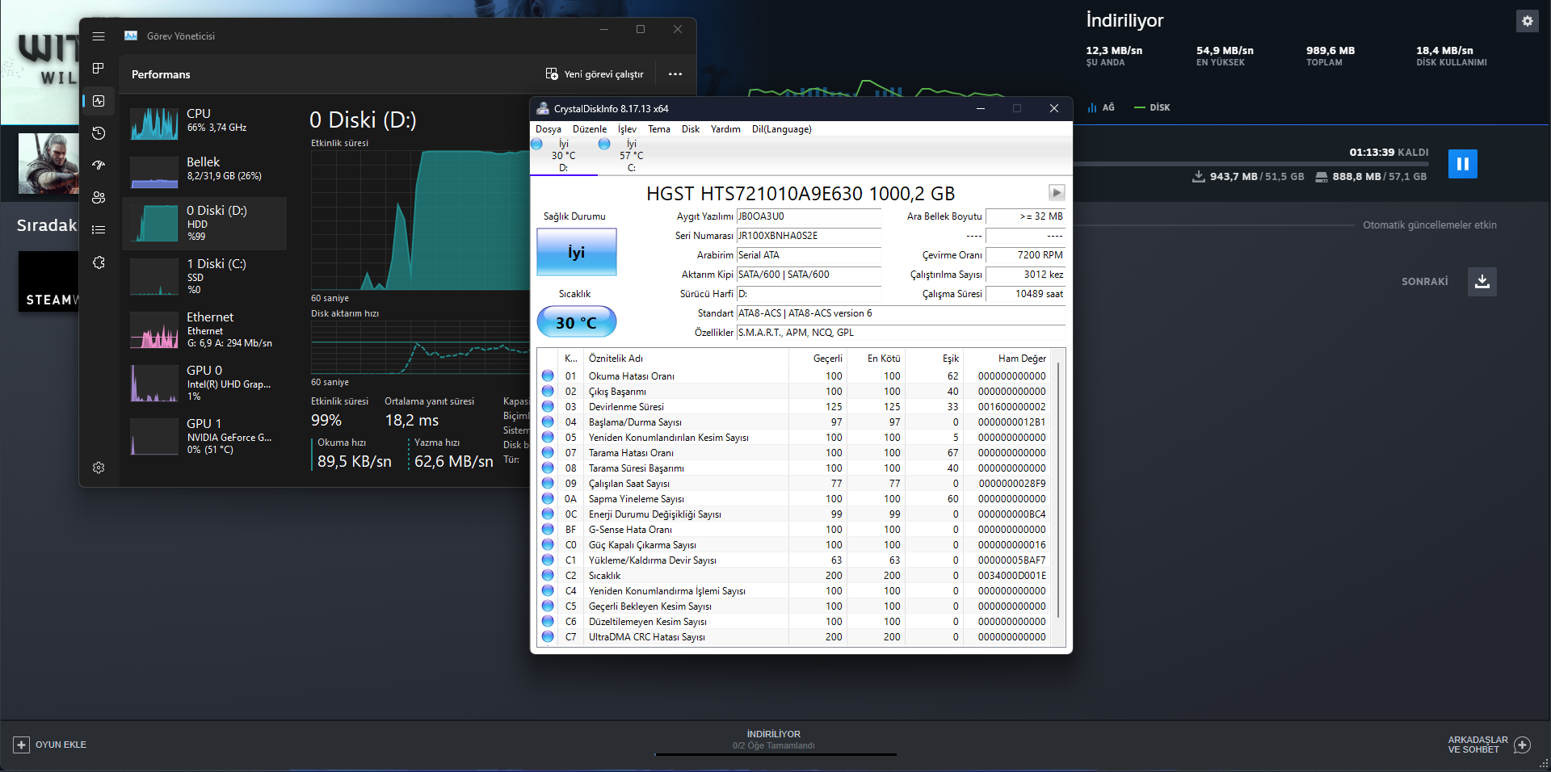The width and height of the screenshot is (1551, 772).
Task: Open Tema menu in CrystalDiskInfo
Action: coord(659,129)
